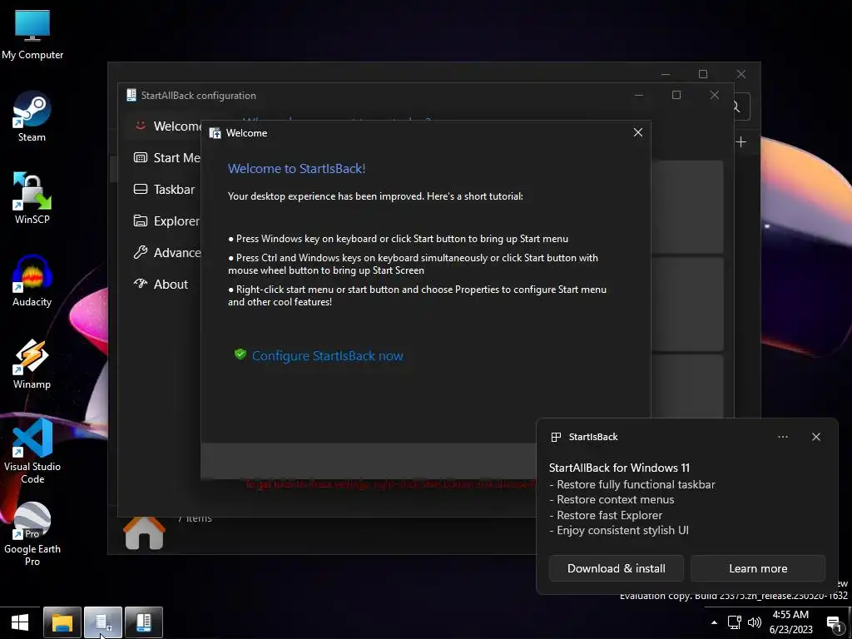Click the Welcome to StartIsBack! heading
The image size is (852, 639).
[297, 168]
